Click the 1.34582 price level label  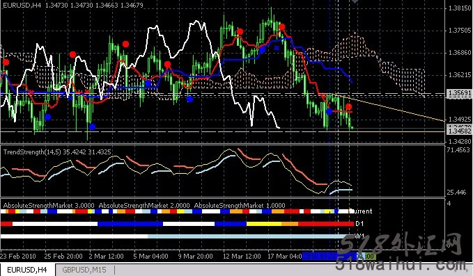point(460,131)
